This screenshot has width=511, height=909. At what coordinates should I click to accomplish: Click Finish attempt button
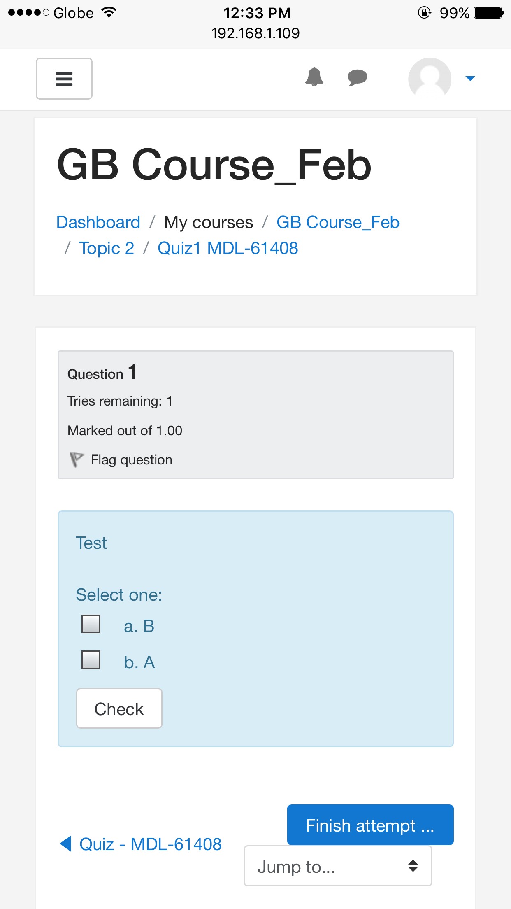pyautogui.click(x=370, y=825)
